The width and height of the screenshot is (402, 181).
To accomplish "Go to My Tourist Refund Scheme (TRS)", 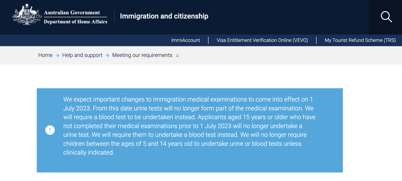I will (360, 40).
